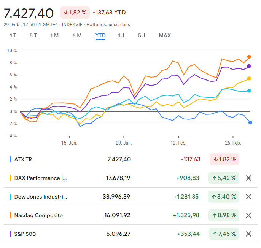Click the header 1,82 % change badge
The width and height of the screenshot is (261, 248).
tap(75, 13)
